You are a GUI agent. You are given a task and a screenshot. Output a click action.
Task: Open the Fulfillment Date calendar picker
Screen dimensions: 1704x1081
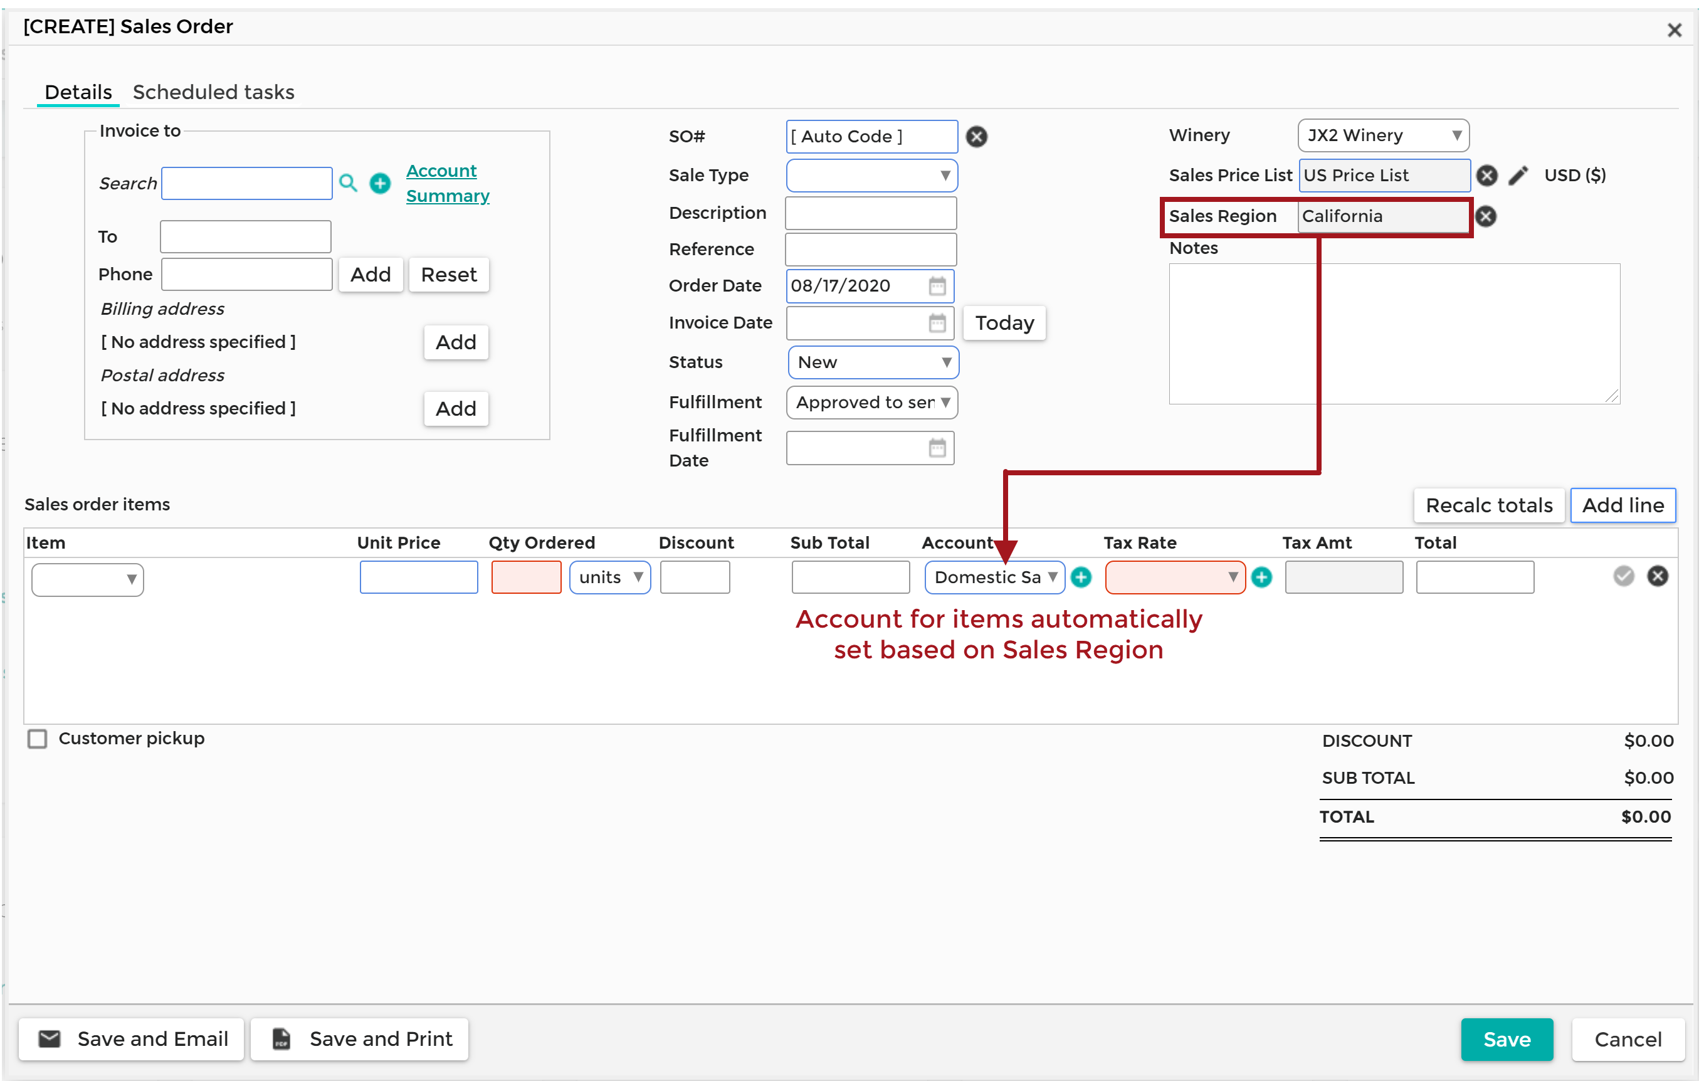[x=937, y=448]
